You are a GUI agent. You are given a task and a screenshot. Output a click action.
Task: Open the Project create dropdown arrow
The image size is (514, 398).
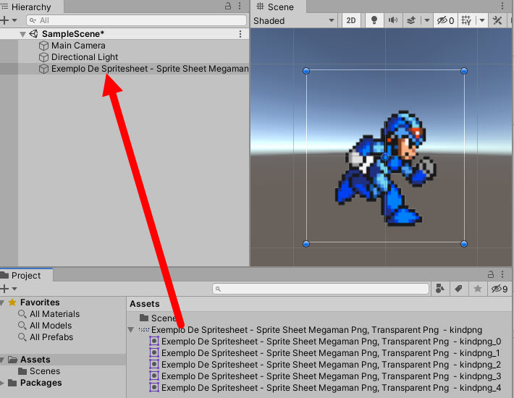tap(14, 289)
